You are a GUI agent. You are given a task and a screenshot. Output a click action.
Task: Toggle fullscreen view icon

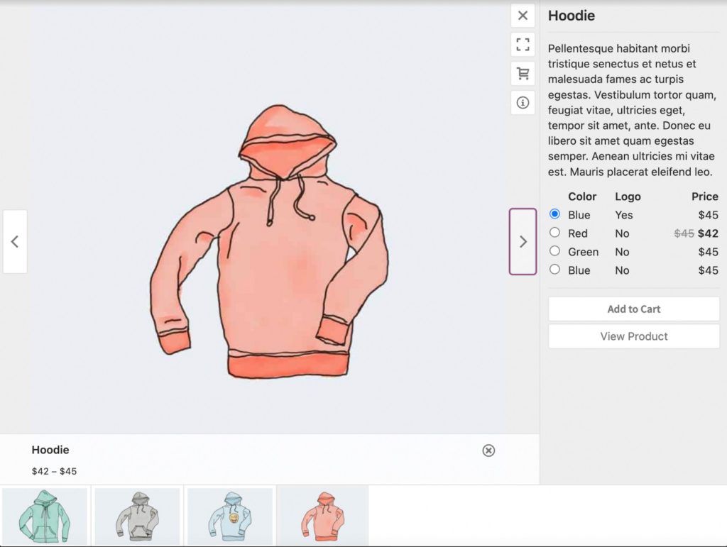coord(523,45)
